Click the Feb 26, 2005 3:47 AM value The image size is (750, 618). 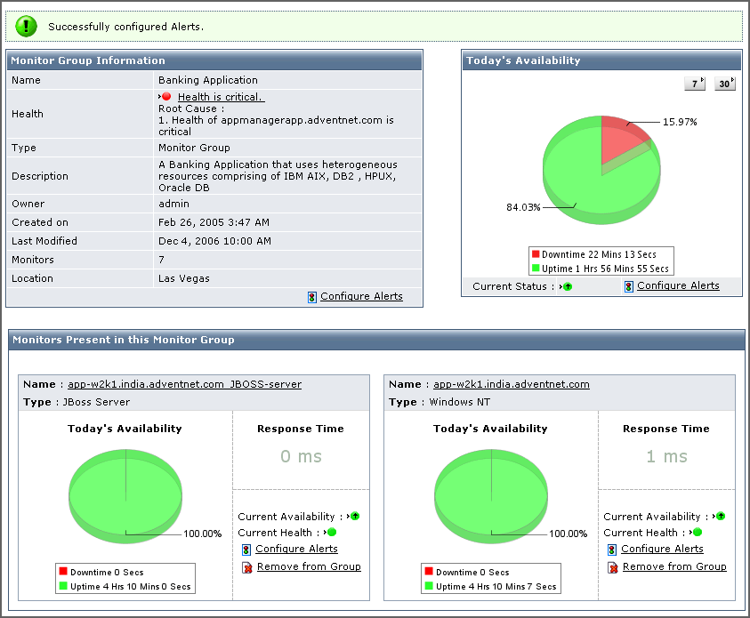click(x=214, y=222)
